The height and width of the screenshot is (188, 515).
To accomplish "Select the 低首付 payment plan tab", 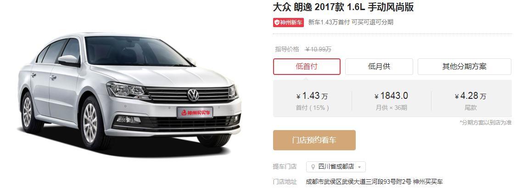I will click(307, 66).
